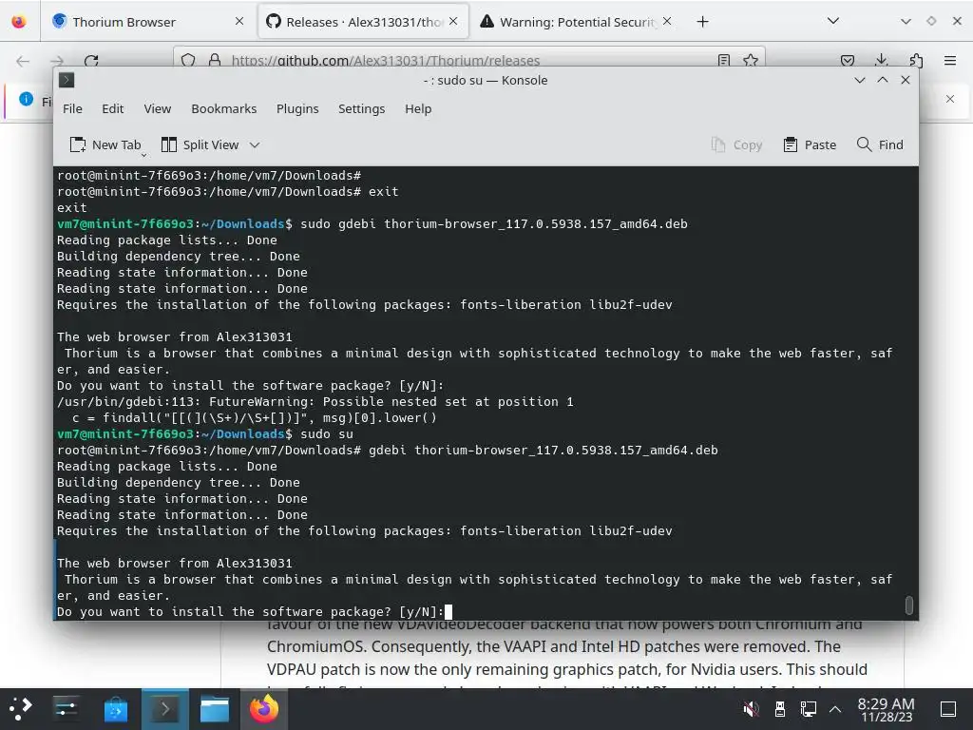Screen dimensions: 973x730
Task: Click the Konsole window title-bar terminal icon
Action: pos(67,80)
